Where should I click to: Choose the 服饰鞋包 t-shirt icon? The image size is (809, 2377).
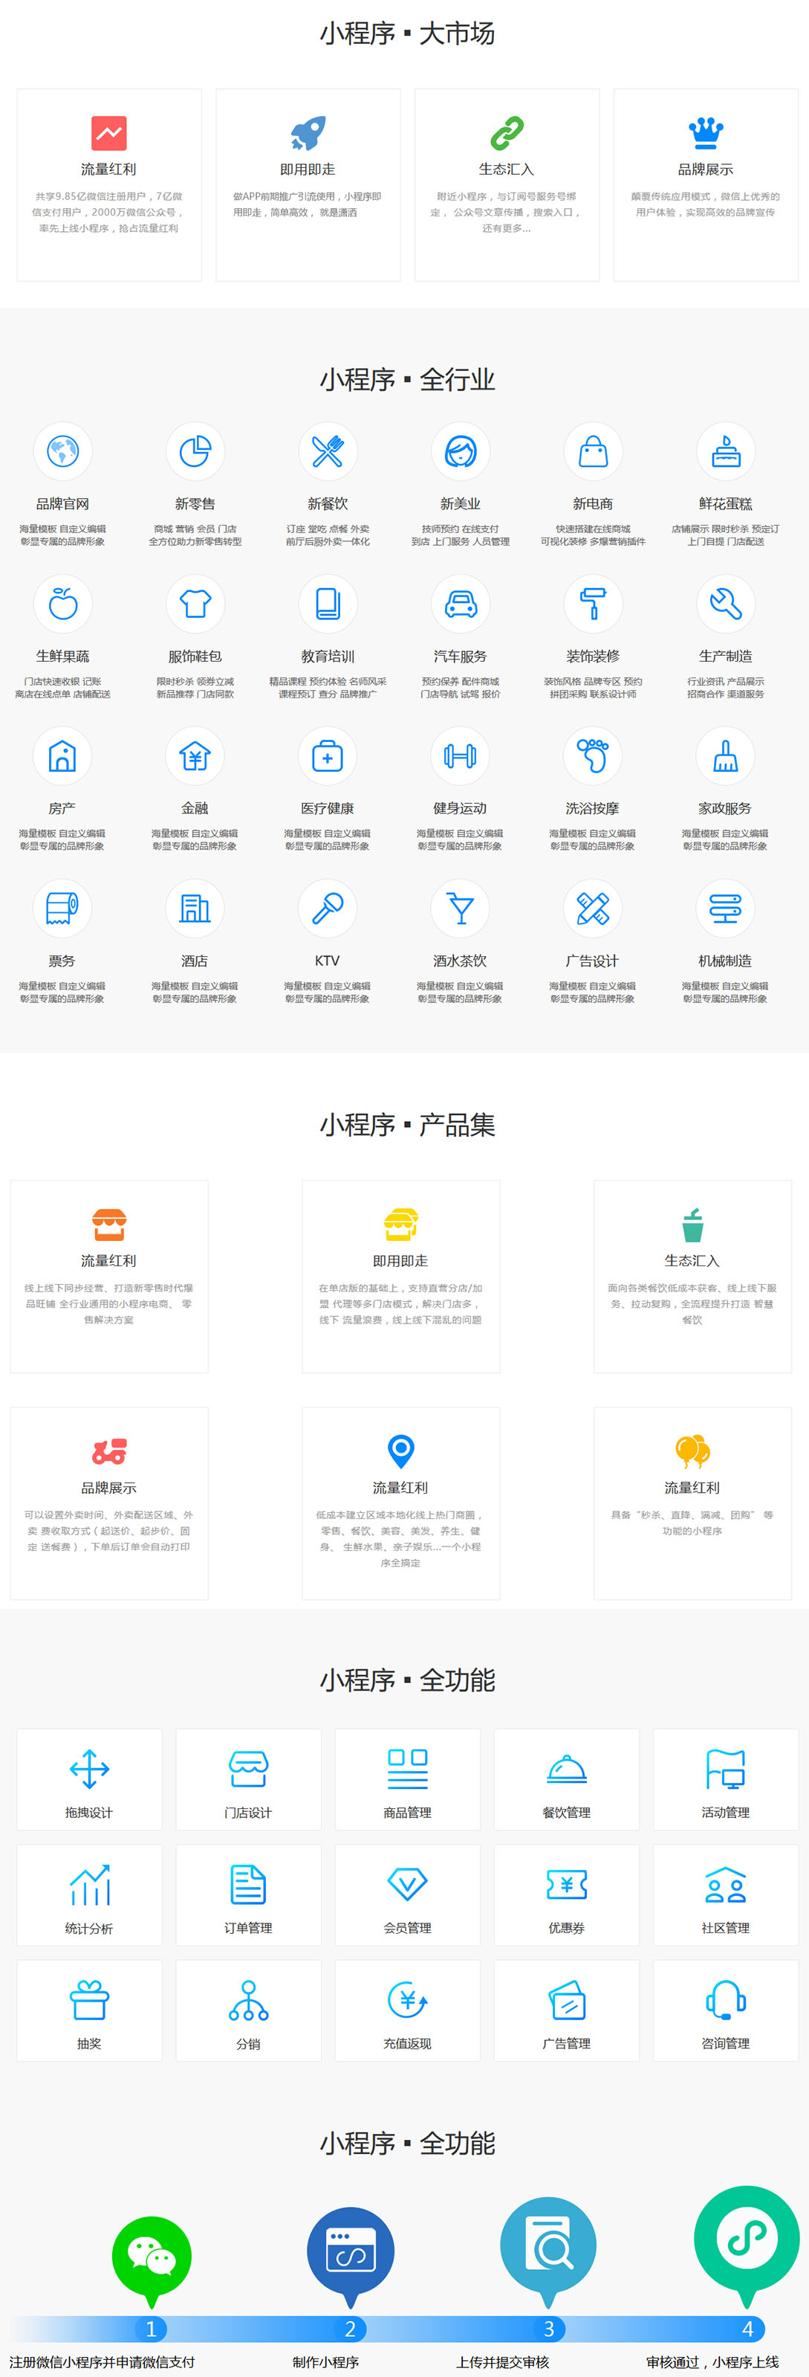195,604
